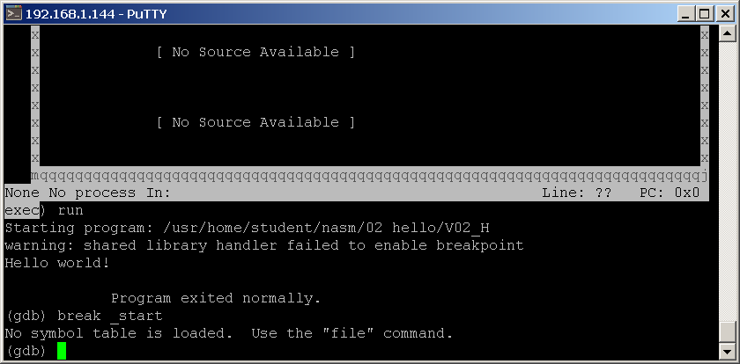This screenshot has height=364, width=740.
Task: Click the vertical scrollbar thumb
Action: pyautogui.click(x=726, y=332)
